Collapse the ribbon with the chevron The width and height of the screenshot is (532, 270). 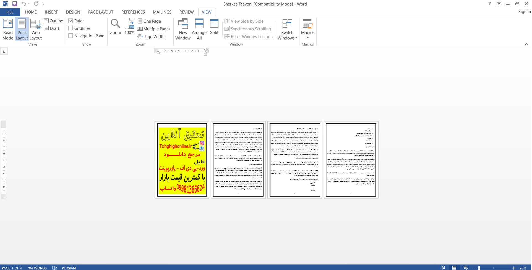pyautogui.click(x=526, y=44)
